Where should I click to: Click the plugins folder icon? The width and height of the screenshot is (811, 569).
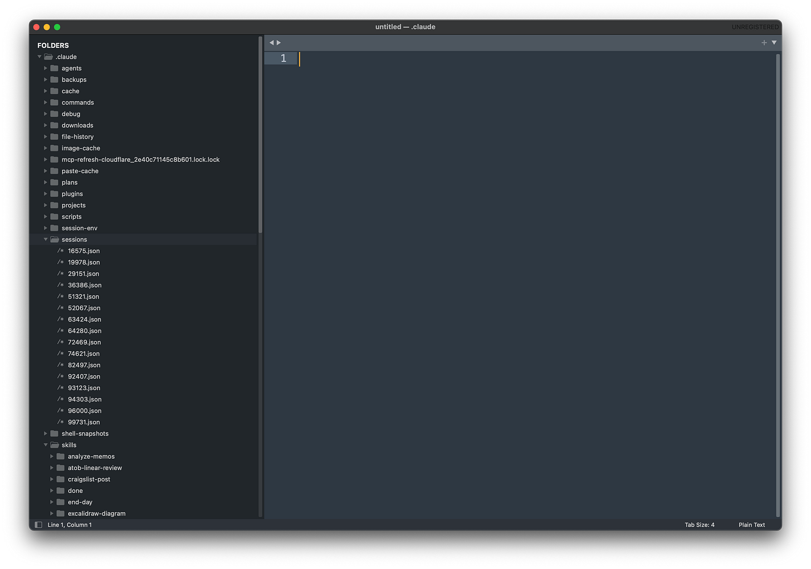[55, 194]
